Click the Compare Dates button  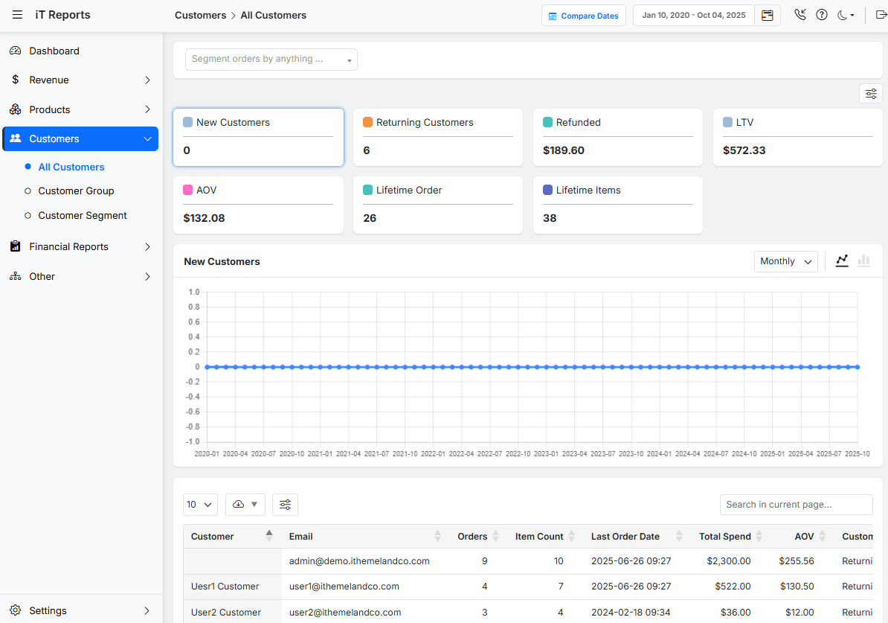(x=583, y=15)
